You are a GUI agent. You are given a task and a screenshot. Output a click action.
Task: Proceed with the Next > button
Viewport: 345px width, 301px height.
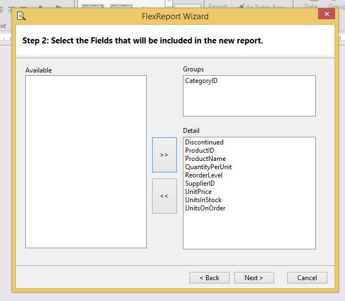click(x=254, y=278)
